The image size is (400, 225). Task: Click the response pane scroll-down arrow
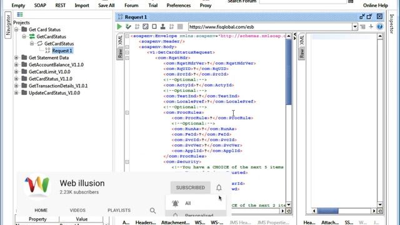(380, 205)
